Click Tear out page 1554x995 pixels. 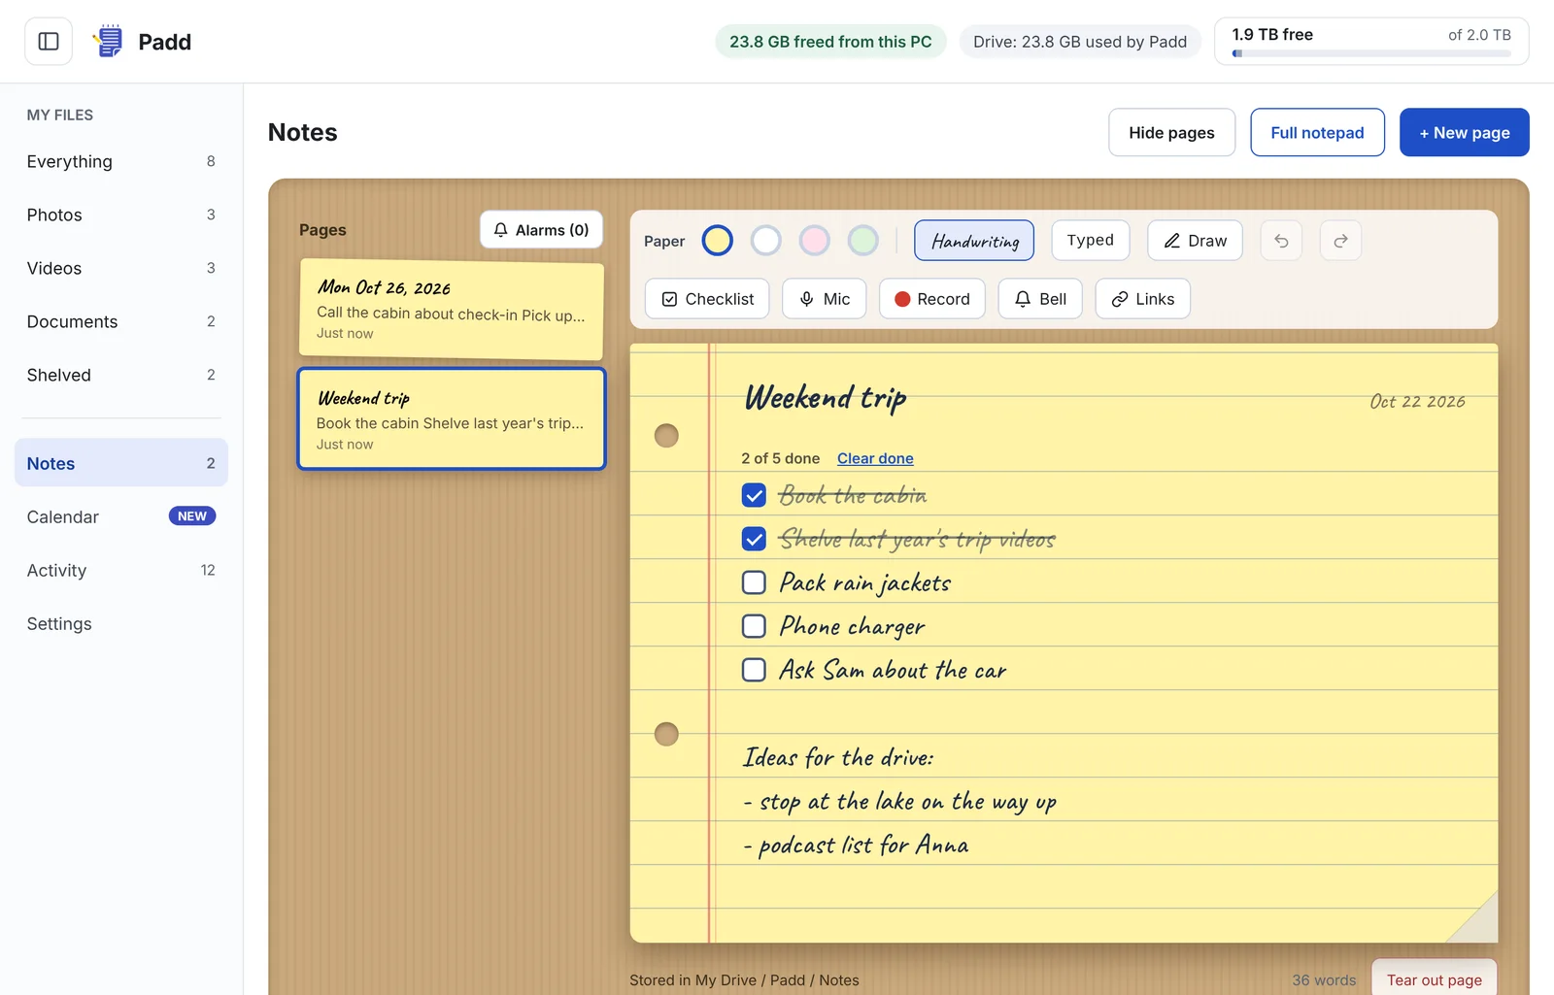pos(1434,978)
